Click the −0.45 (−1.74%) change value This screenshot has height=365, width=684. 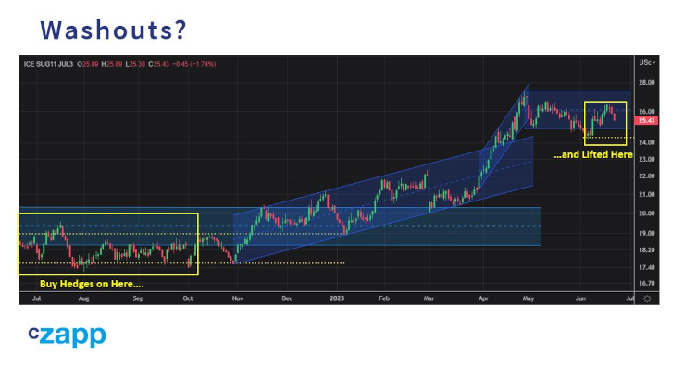click(194, 64)
